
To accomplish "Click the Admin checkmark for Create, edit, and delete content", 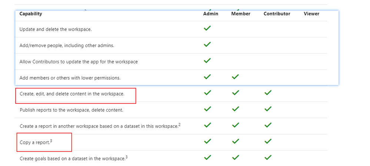I will 207,93.
